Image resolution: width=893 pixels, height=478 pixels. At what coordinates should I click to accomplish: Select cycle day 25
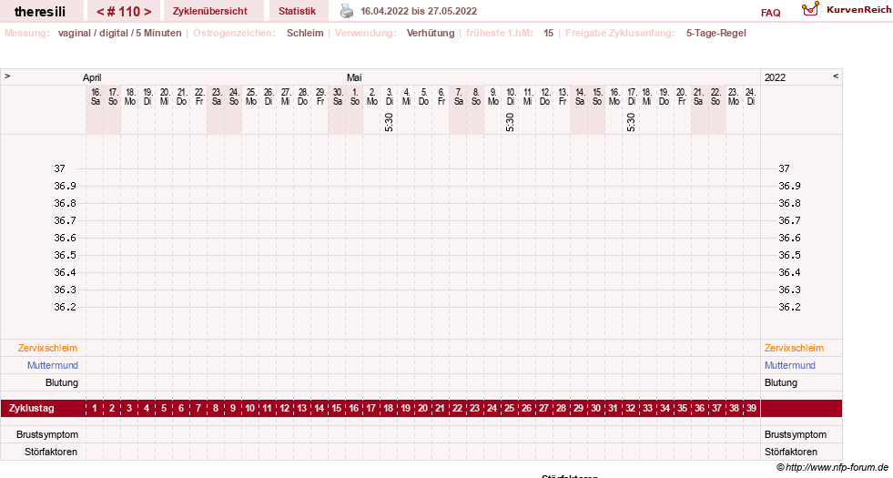click(x=509, y=409)
